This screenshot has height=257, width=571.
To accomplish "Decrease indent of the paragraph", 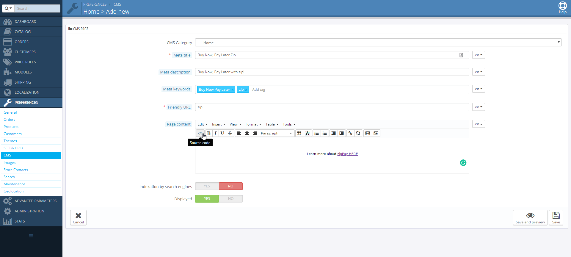I will [333, 133].
